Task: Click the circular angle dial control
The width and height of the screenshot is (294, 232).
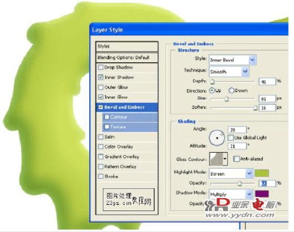Action: 217,138
